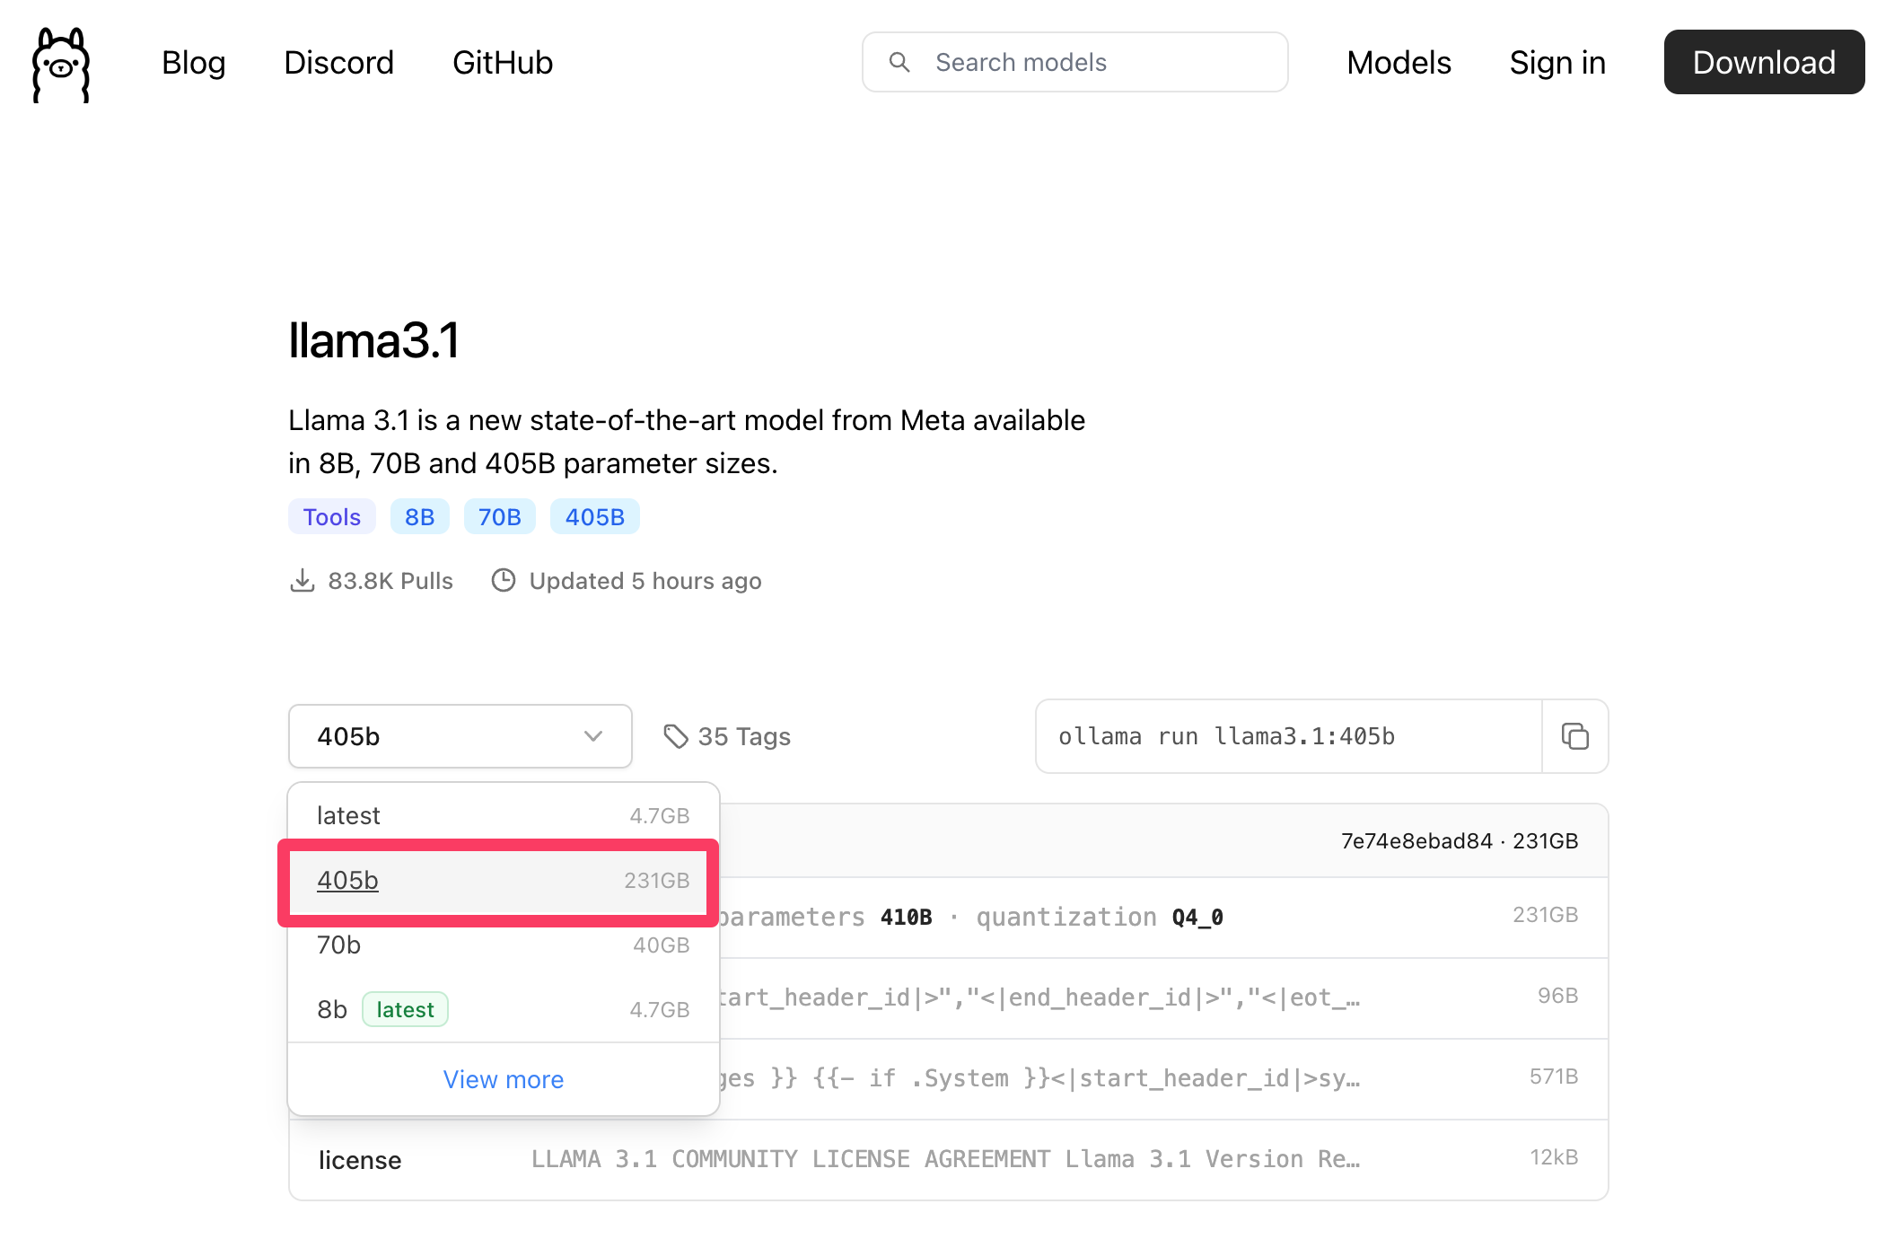Select the latest 4.7GB option
The width and height of the screenshot is (1903, 1239).
(x=503, y=815)
